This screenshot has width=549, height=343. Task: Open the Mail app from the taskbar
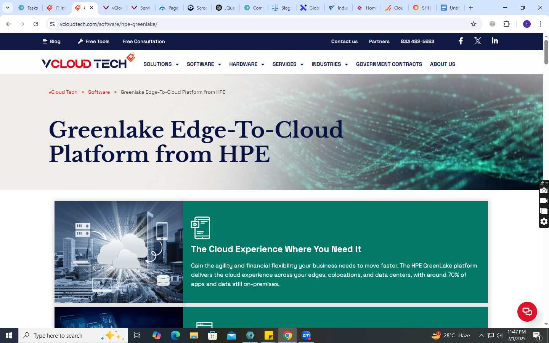(231, 335)
